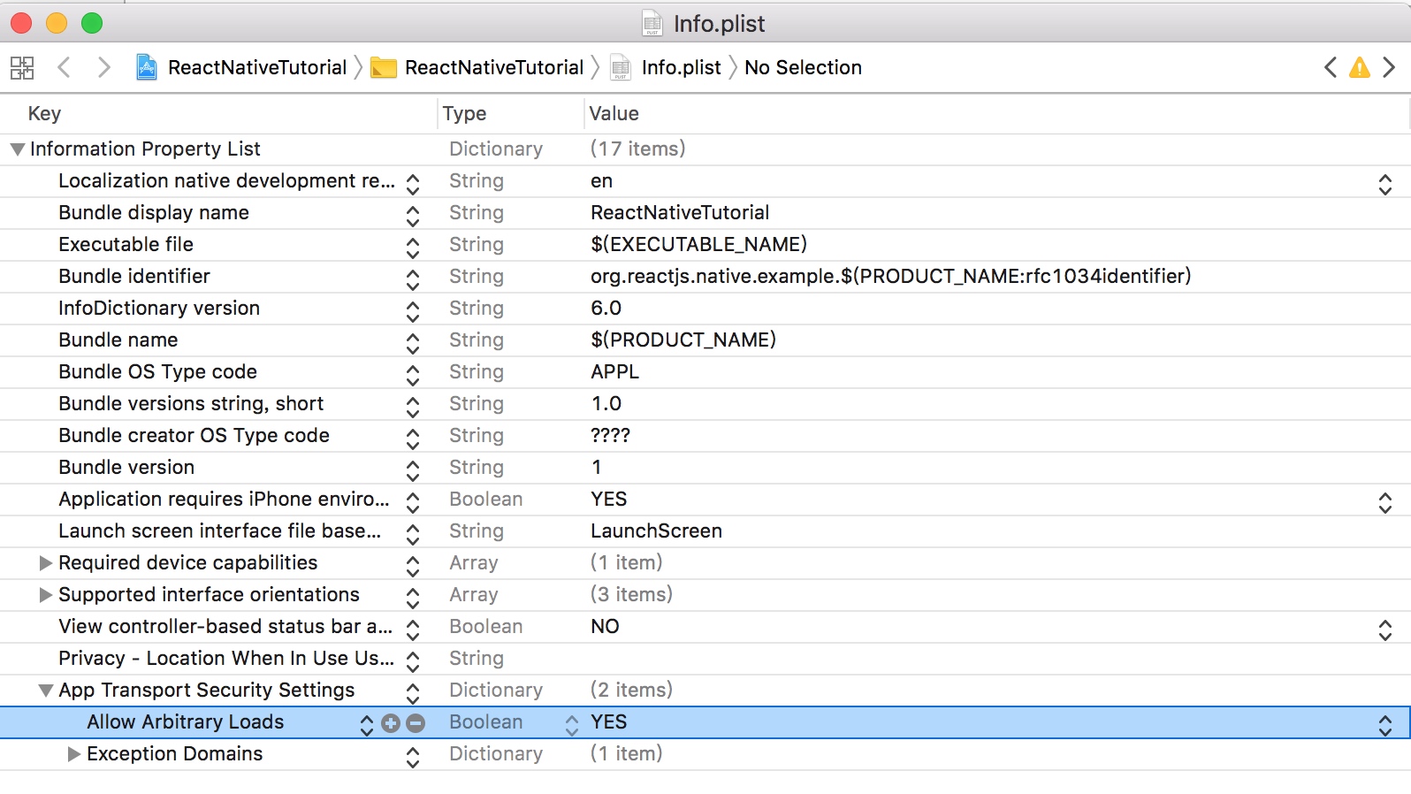The width and height of the screenshot is (1411, 794).
Task: Open key stepper for Localization native development
Action: point(413,183)
